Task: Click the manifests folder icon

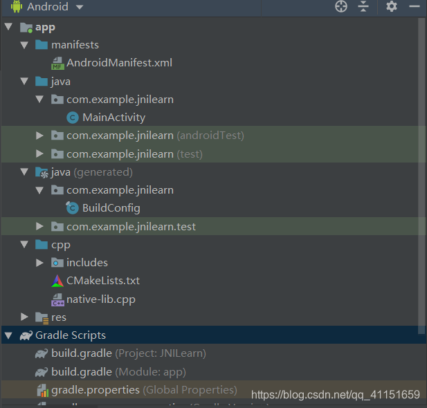Action: [42, 45]
